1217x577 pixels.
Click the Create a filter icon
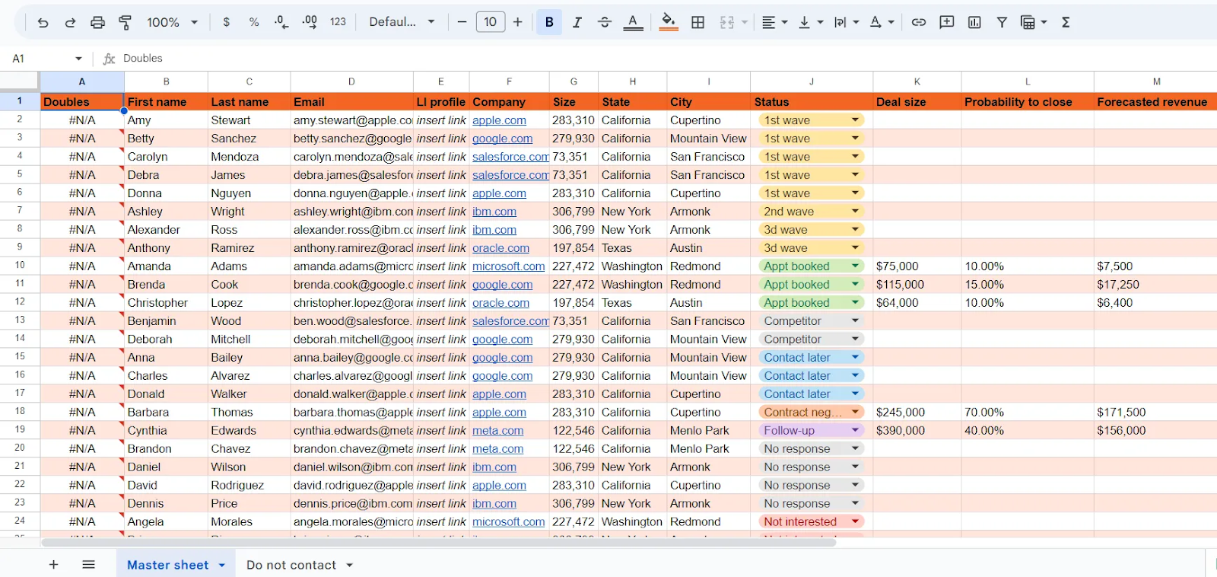click(1002, 22)
